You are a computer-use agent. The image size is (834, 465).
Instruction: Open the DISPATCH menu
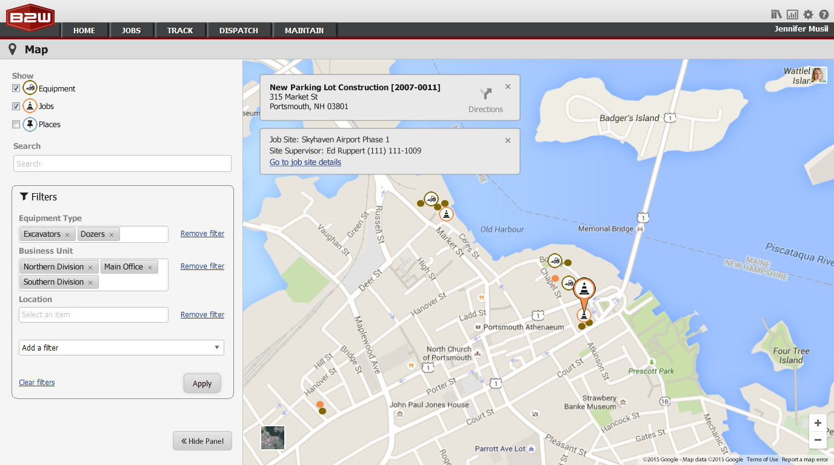tap(239, 30)
